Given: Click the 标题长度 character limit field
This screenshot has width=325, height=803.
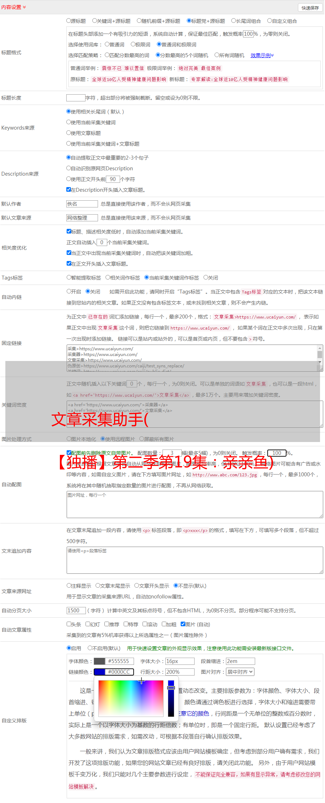Looking at the screenshot, I should (x=76, y=98).
